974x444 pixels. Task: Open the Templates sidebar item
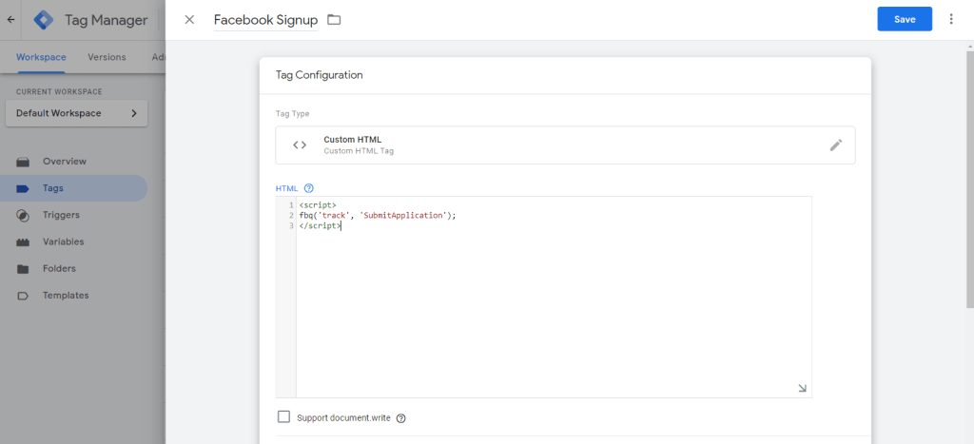coord(66,296)
